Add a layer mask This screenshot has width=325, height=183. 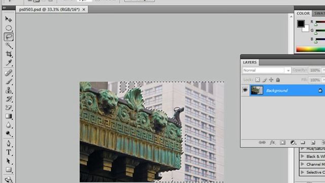point(282,142)
